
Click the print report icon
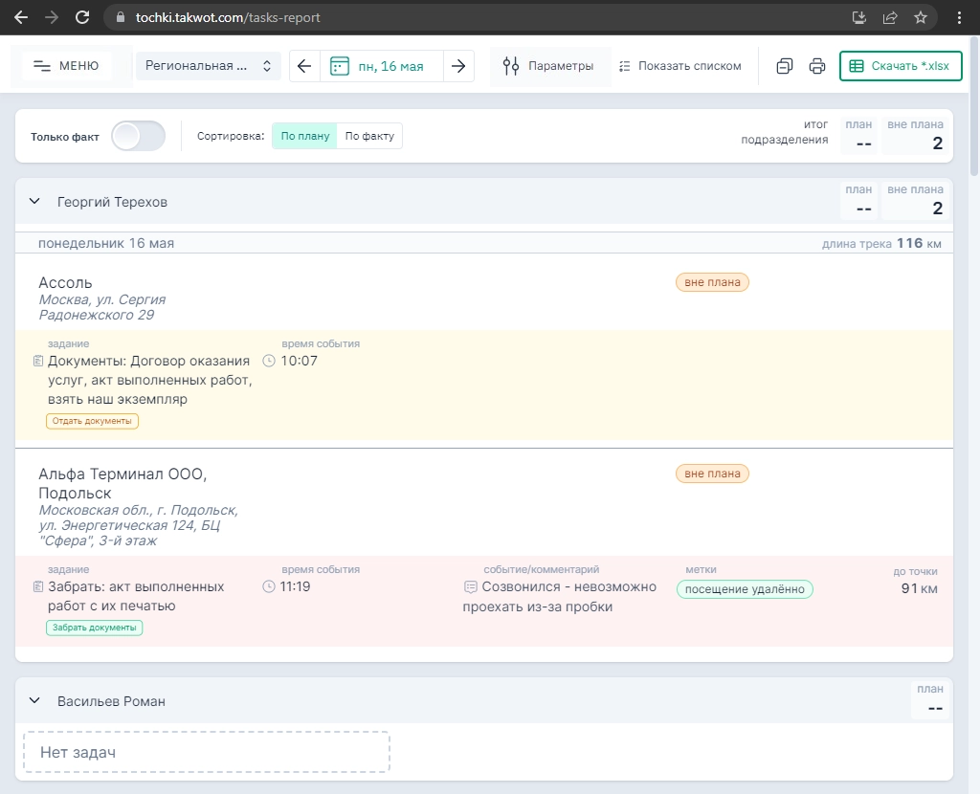[816, 66]
